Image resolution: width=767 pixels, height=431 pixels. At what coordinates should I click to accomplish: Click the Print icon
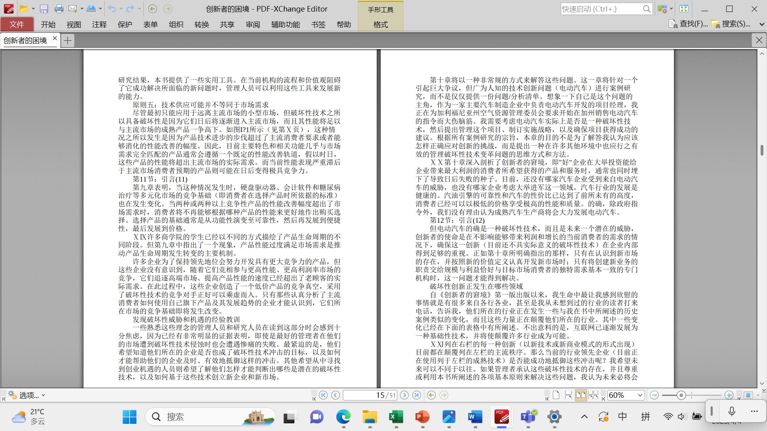tap(59, 9)
